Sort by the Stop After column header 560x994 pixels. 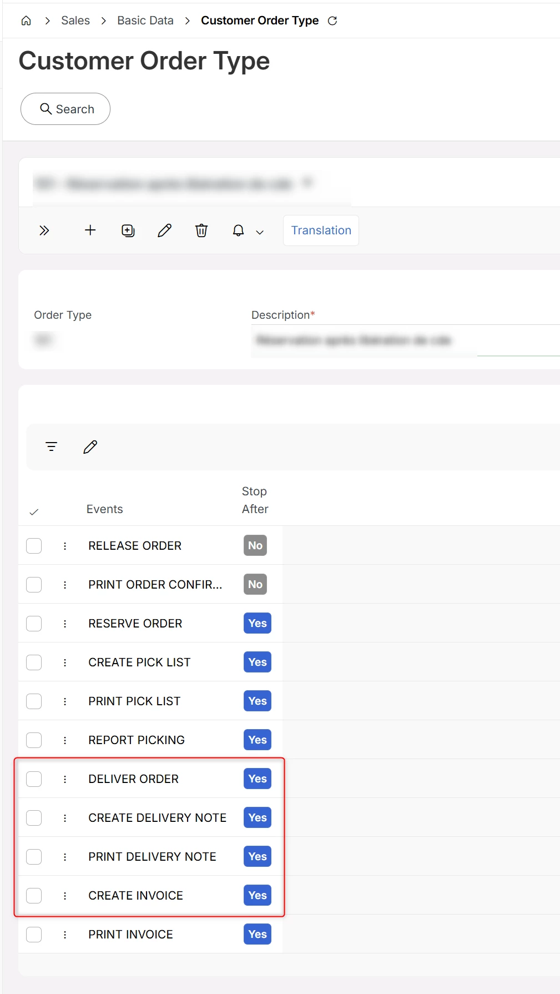pos(255,500)
